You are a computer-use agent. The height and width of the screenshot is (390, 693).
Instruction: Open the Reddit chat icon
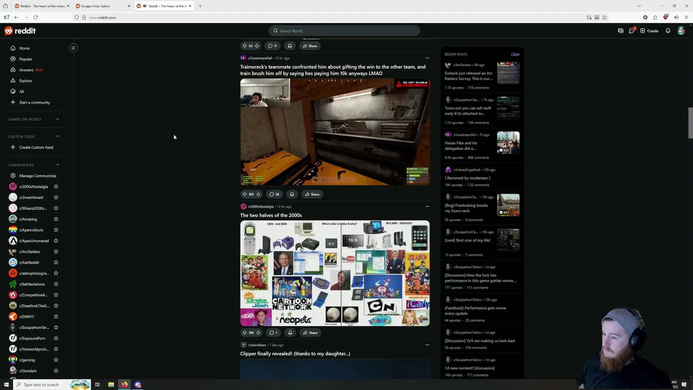tap(631, 31)
